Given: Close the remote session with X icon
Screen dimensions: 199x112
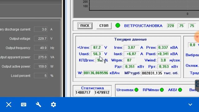Looking at the screenshot, I should (x=9, y=105).
